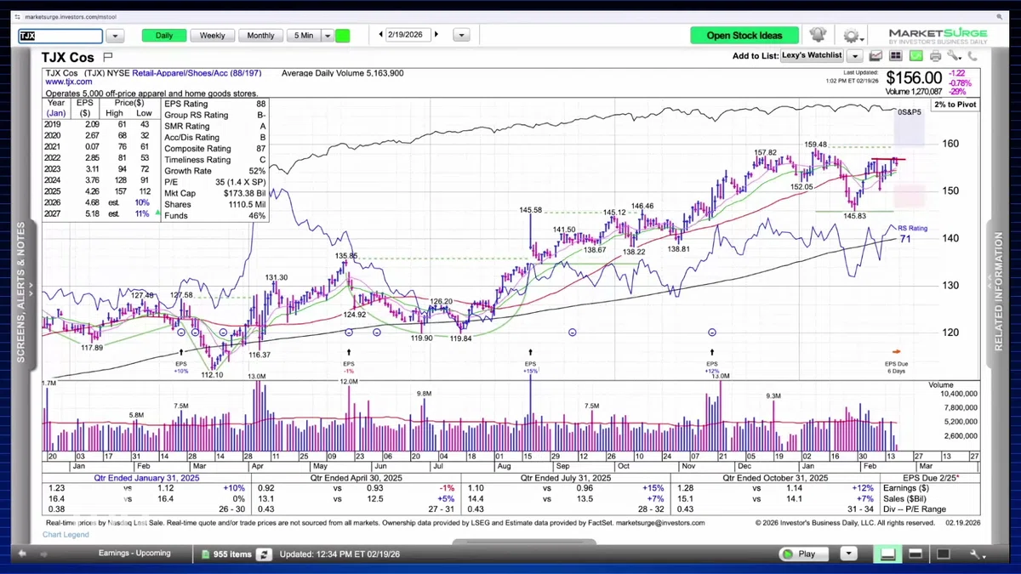Click the flag icon next to TJX Cos
The width and height of the screenshot is (1021, 574).
pyautogui.click(x=108, y=57)
